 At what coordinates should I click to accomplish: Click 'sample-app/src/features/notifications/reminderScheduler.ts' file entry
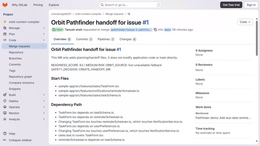[x=99, y=91]
